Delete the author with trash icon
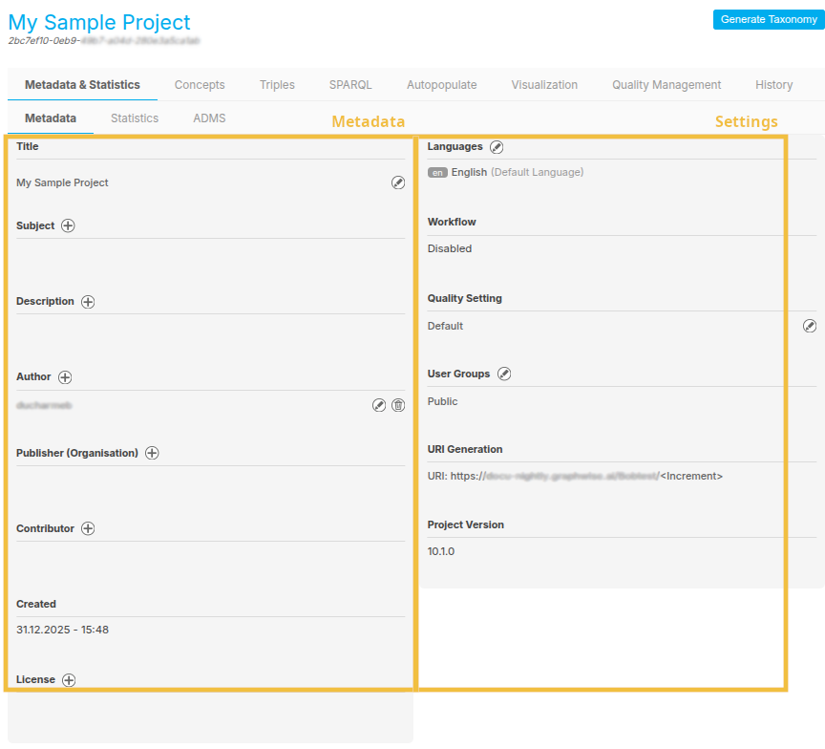This screenshot has height=749, width=825. pyautogui.click(x=398, y=405)
